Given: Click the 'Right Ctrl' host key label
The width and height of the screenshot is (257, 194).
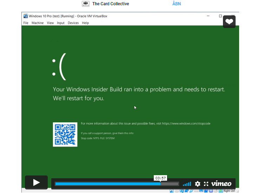Looking at the screenshot, I should [229, 191].
